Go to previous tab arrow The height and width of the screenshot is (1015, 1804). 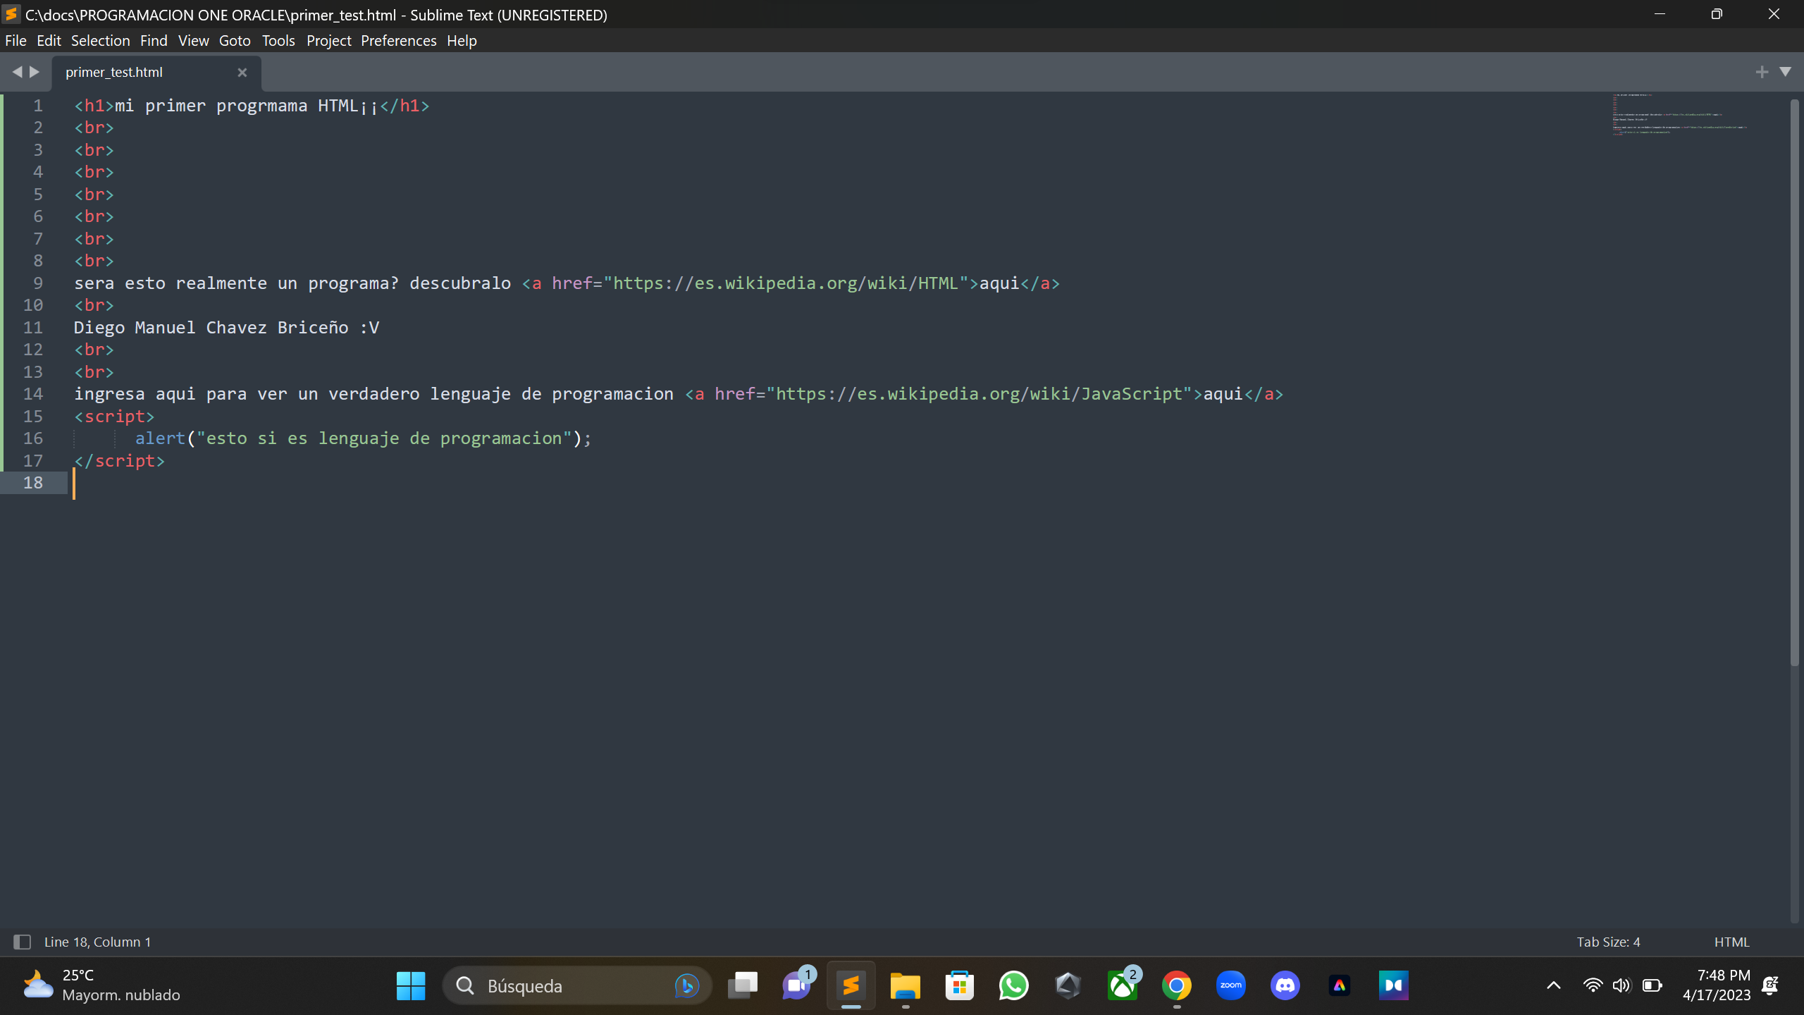click(17, 72)
